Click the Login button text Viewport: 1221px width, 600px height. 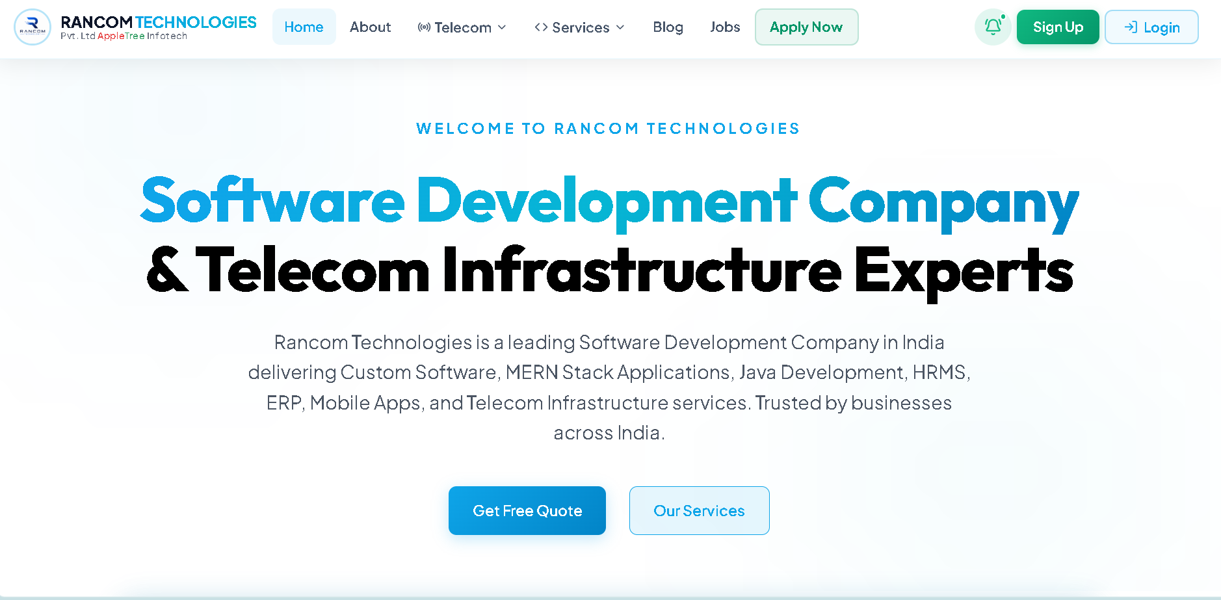(1162, 27)
